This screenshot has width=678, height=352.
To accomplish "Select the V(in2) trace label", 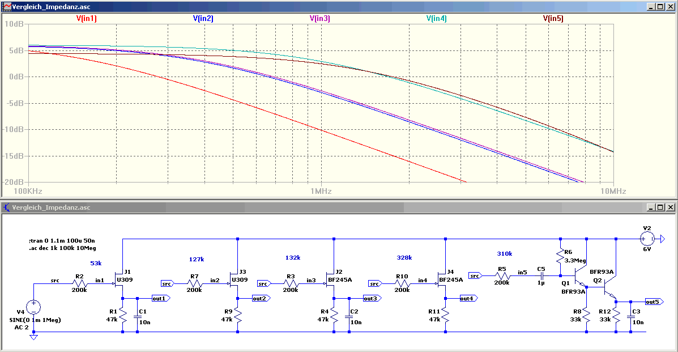I will point(203,19).
